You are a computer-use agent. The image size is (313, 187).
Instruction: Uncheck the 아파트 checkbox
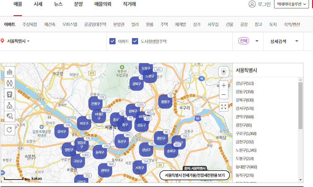coord(112,41)
